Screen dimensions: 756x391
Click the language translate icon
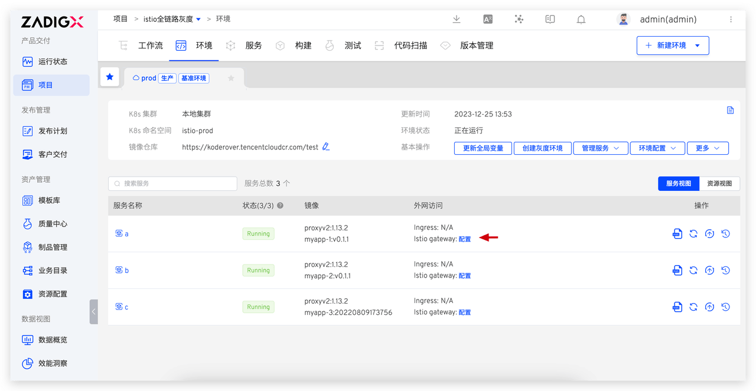pyautogui.click(x=488, y=19)
